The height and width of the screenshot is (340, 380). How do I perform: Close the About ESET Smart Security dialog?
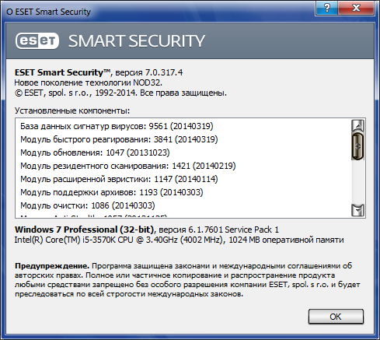(356, 8)
